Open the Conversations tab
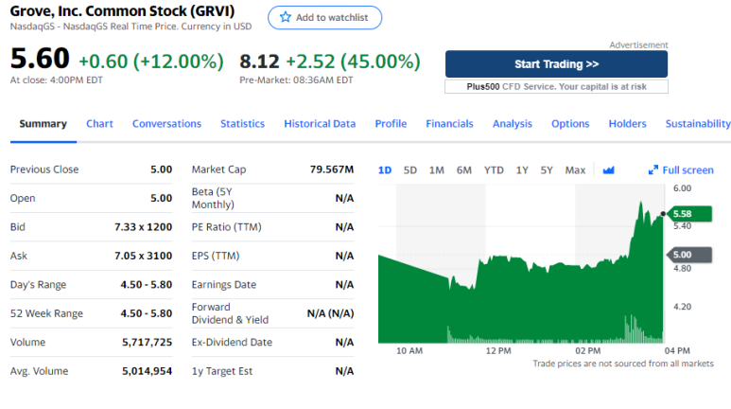 click(x=166, y=124)
